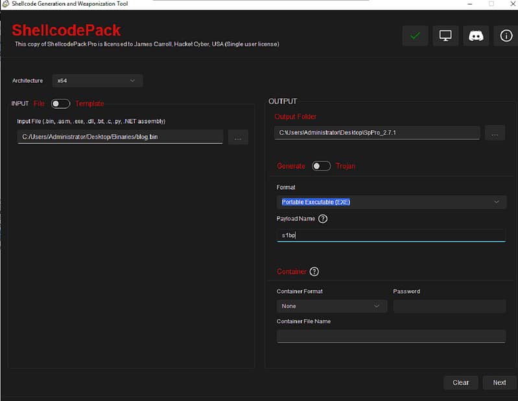Click the Output Folder path field
The height and width of the screenshot is (401, 518).
tap(377, 133)
